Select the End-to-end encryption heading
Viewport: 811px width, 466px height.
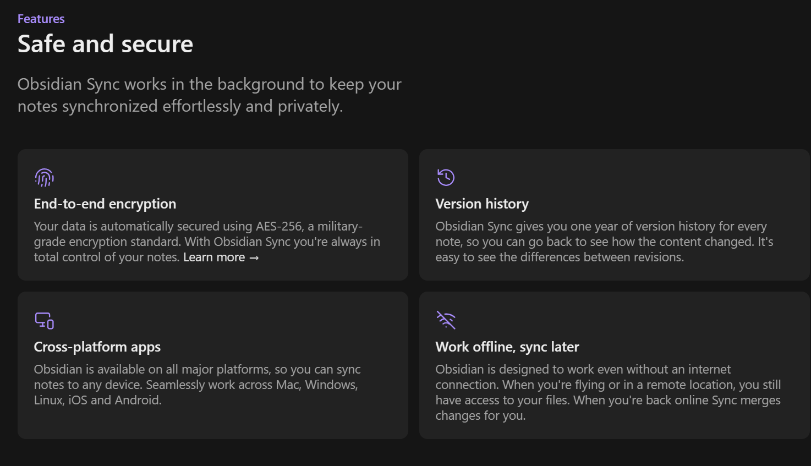coord(105,204)
